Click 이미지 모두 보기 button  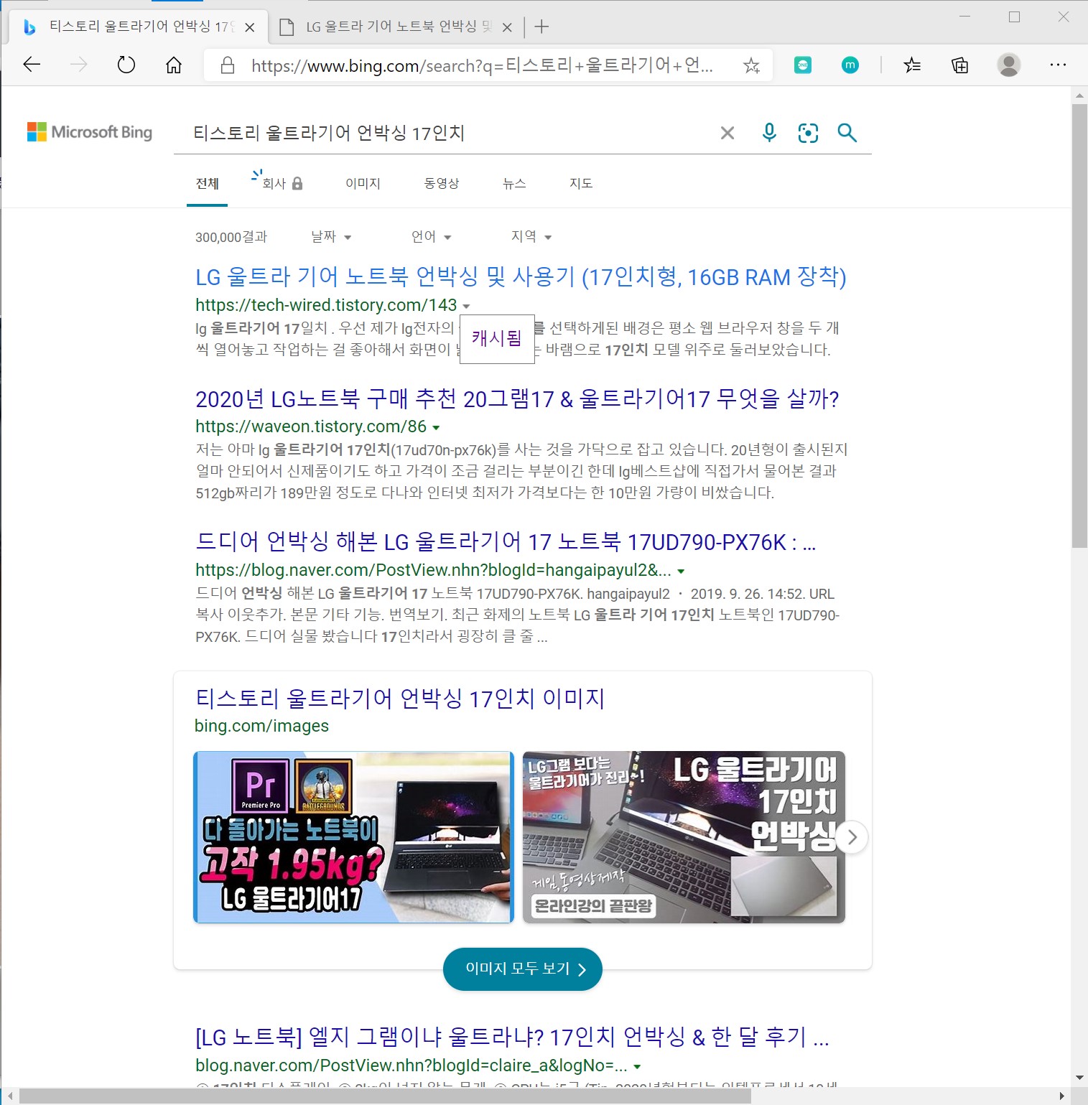[523, 969]
